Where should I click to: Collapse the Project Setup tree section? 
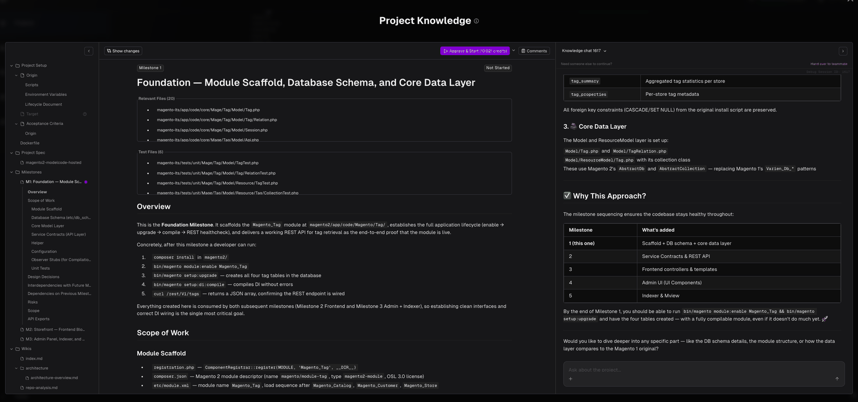point(11,65)
